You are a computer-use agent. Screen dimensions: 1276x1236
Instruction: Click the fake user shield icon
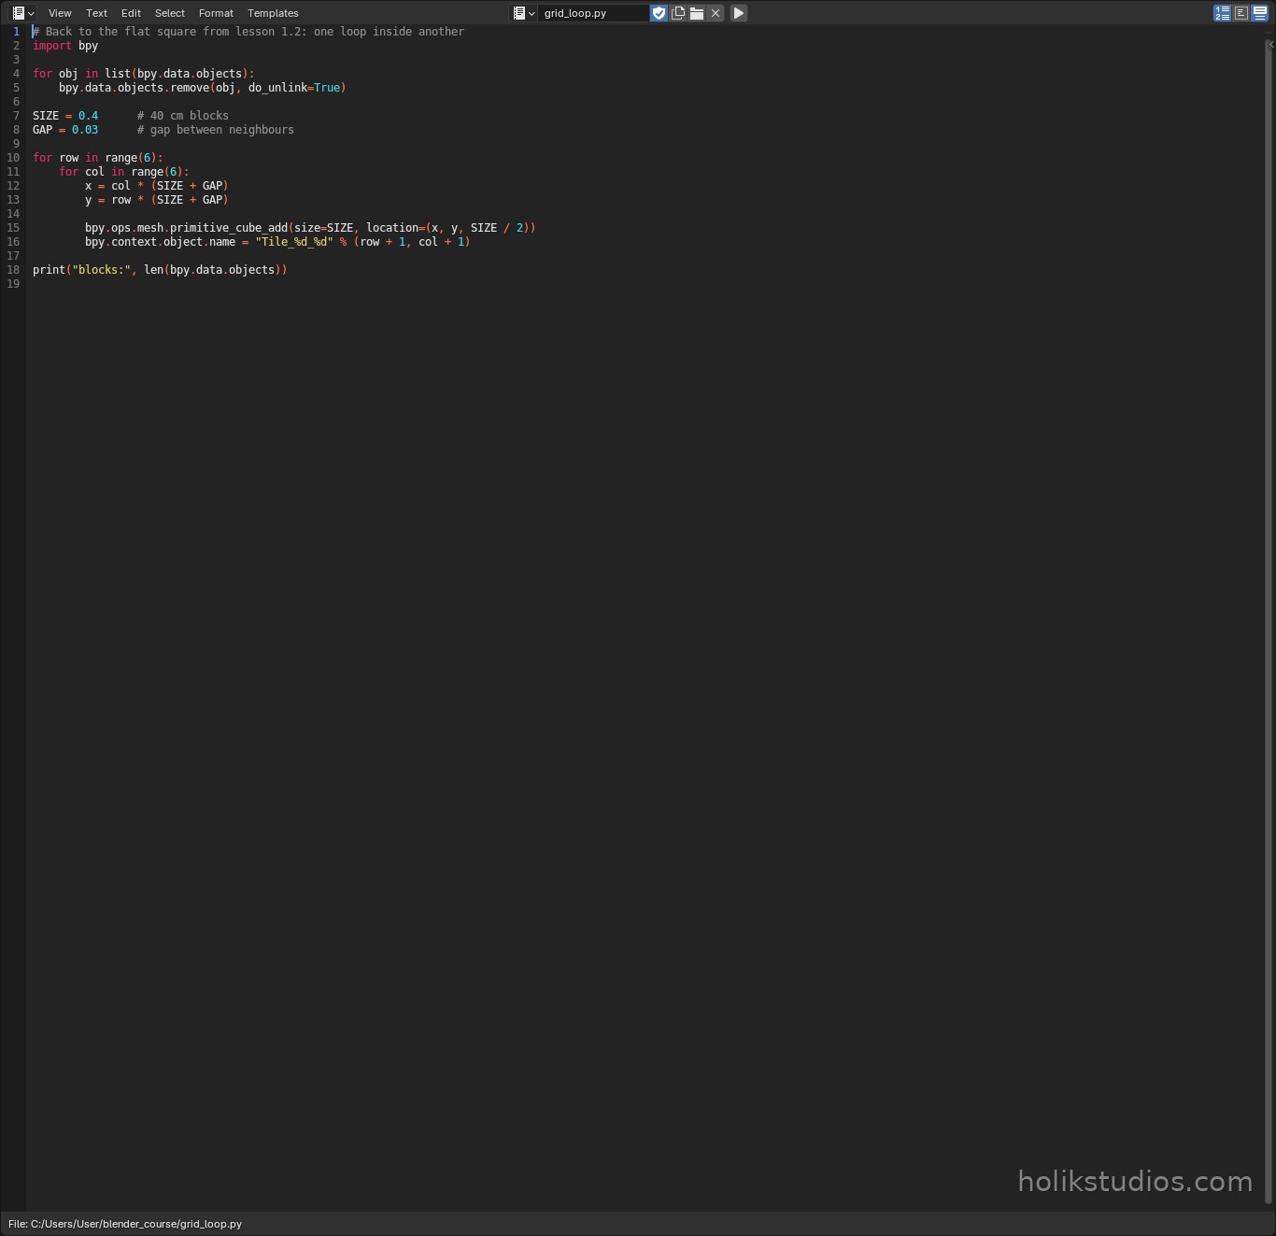(659, 13)
